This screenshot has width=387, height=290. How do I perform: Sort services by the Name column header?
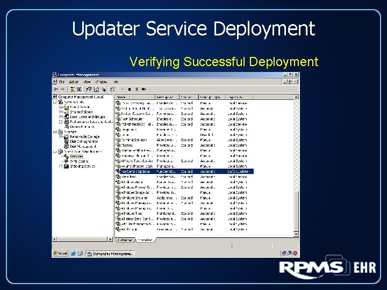click(135, 97)
